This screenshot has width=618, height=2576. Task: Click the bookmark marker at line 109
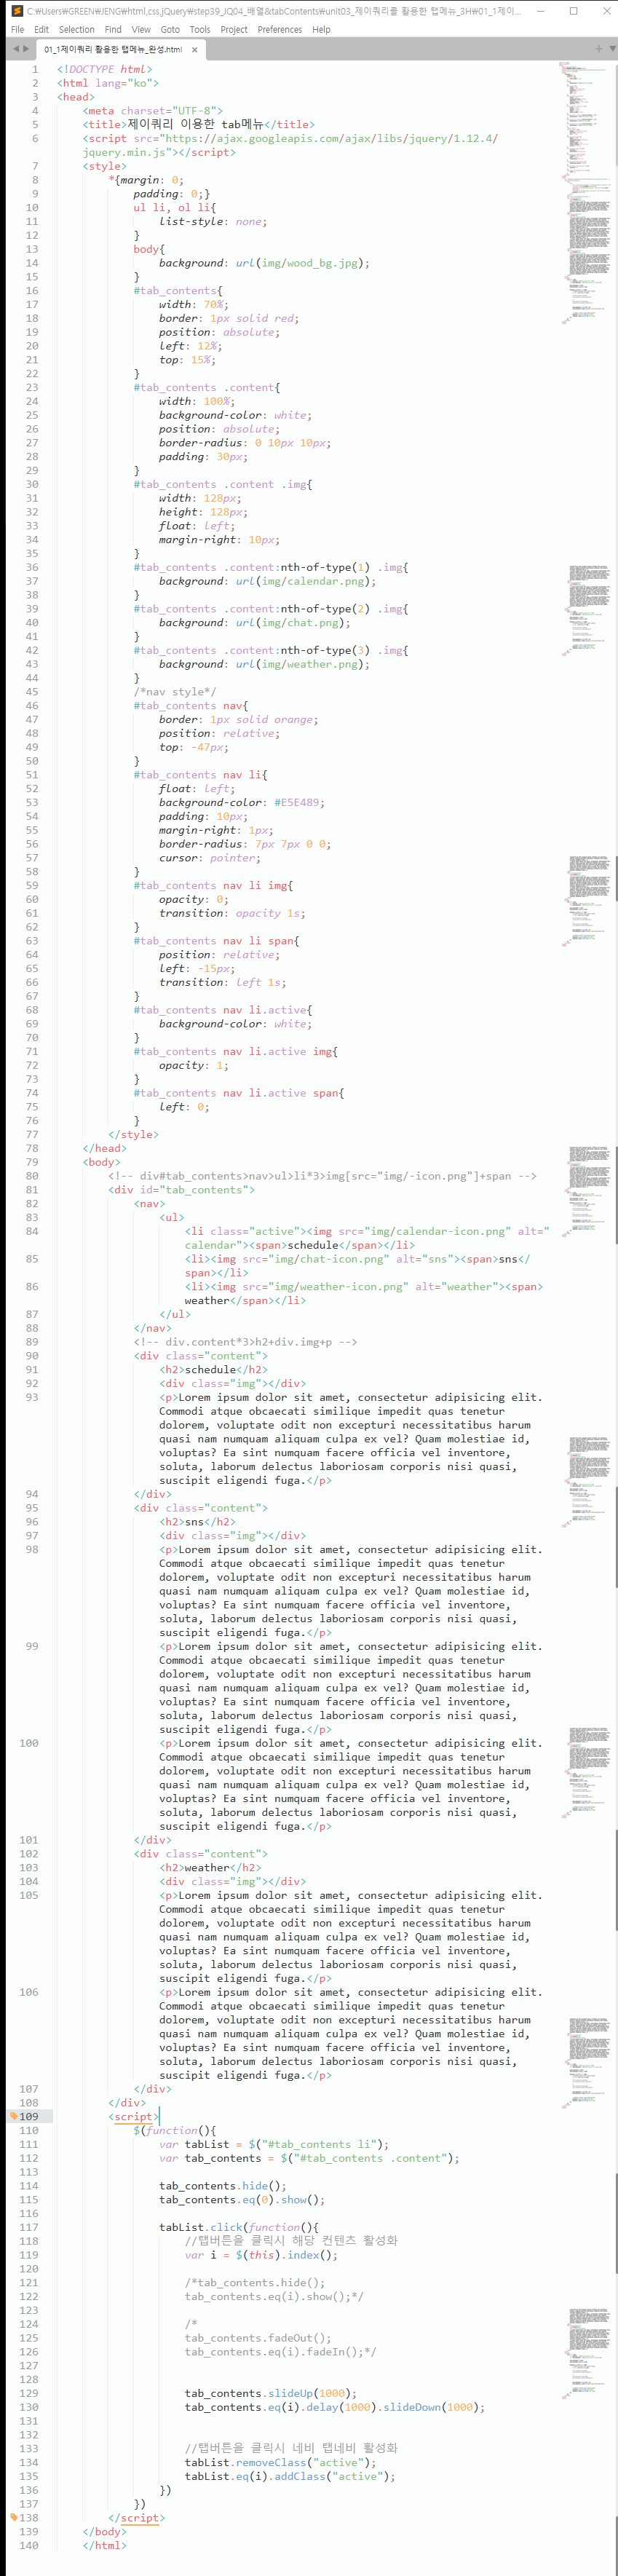click(13, 2116)
